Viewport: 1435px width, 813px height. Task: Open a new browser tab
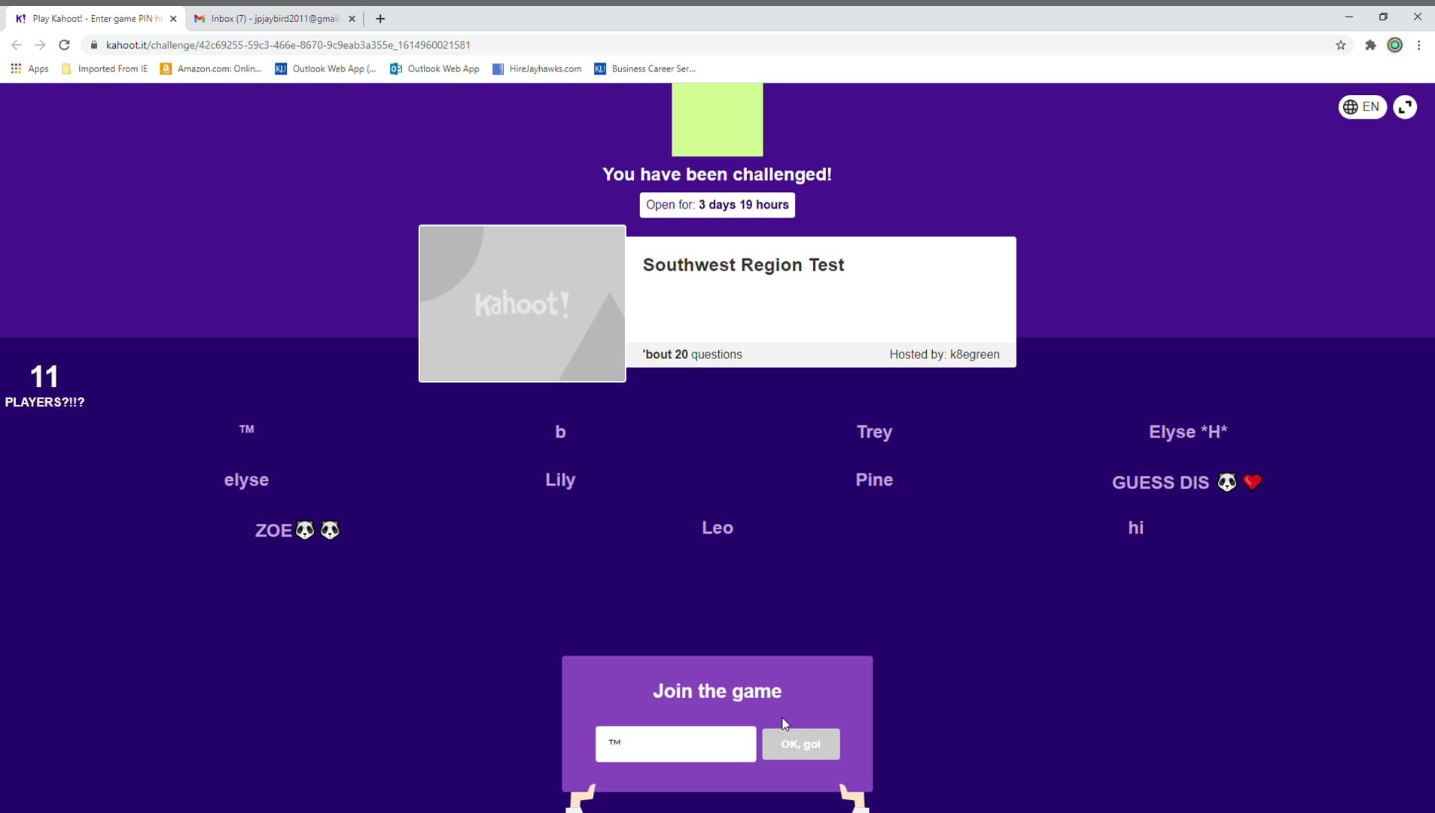tap(380, 19)
